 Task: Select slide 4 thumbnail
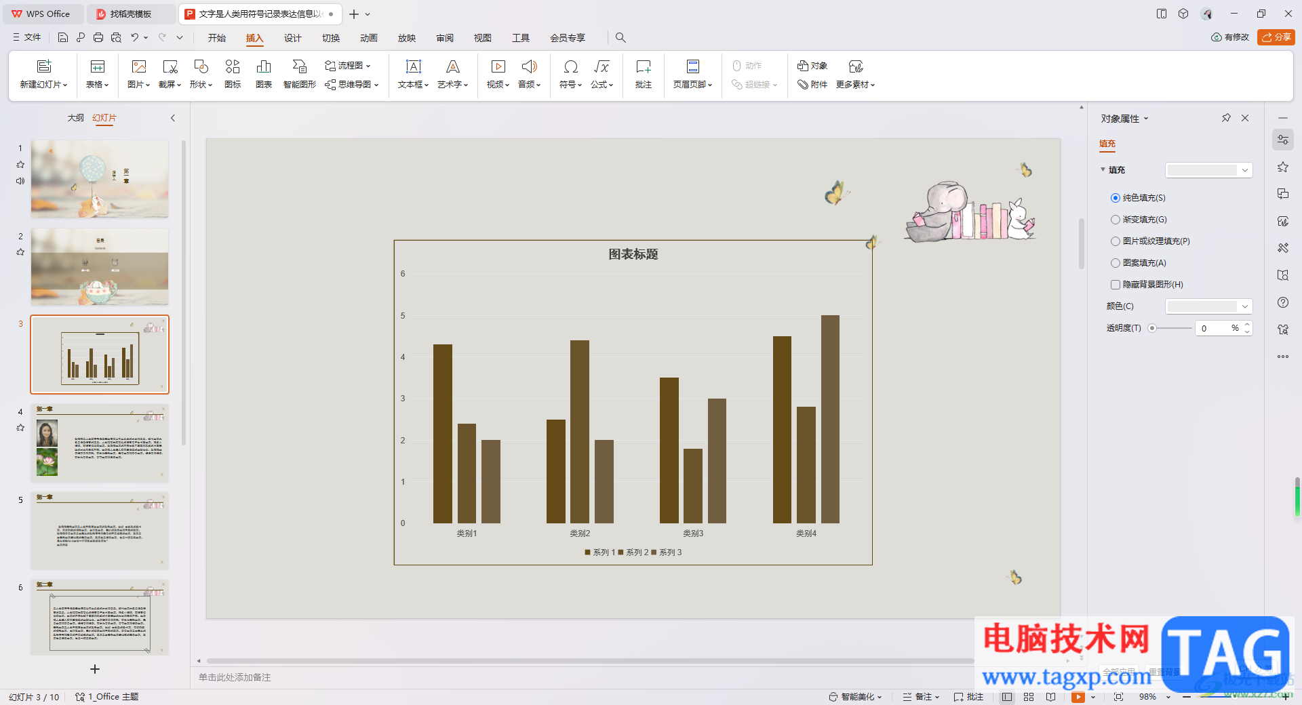click(x=100, y=443)
